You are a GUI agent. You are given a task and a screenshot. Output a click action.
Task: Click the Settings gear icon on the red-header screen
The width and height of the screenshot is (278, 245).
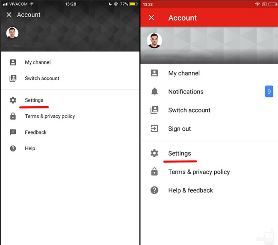154,153
